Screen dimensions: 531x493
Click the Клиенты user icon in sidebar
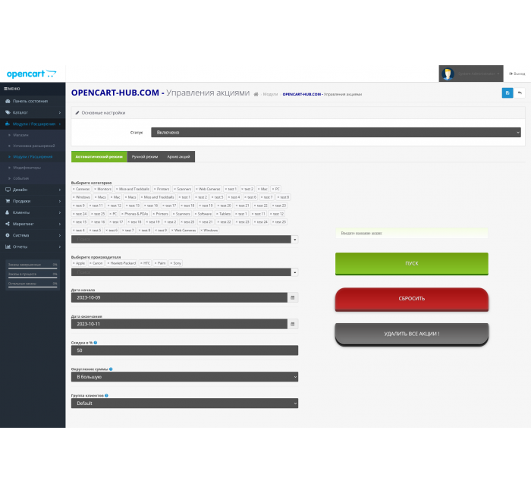click(8, 212)
